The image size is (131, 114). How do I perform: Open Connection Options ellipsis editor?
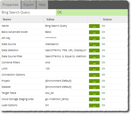[x=94, y=75]
